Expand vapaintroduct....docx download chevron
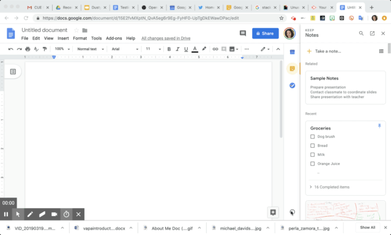Viewport: 391px width, 235px height. (131, 228)
